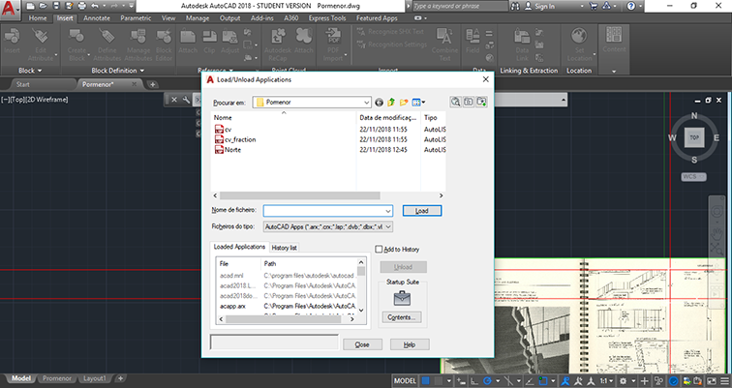The width and height of the screenshot is (732, 388).
Task: Click the Open folder icon in quick access toolbar
Action: click(43, 6)
